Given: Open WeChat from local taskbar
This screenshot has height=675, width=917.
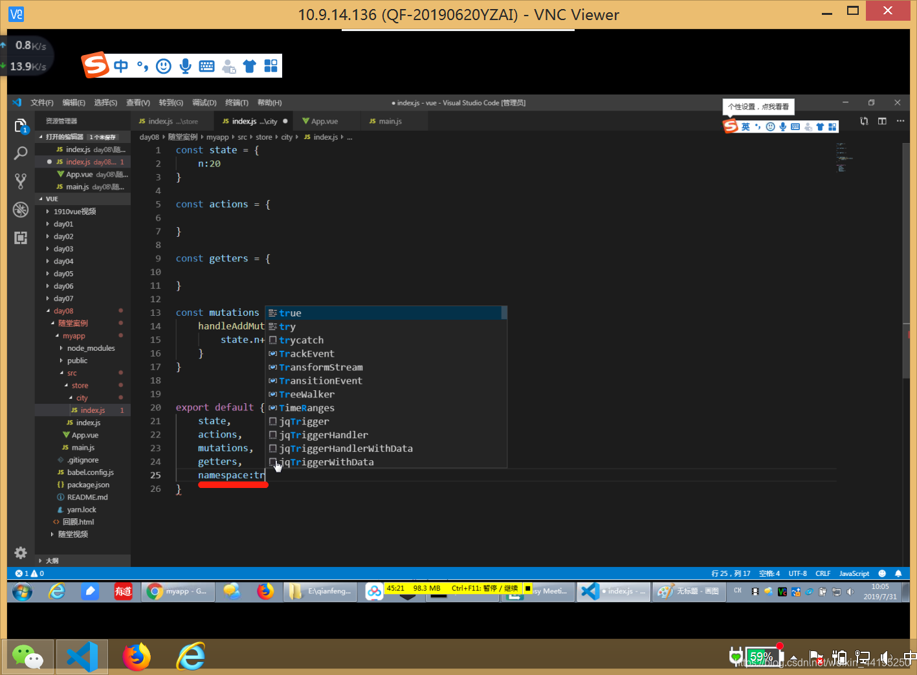Looking at the screenshot, I should tap(27, 657).
